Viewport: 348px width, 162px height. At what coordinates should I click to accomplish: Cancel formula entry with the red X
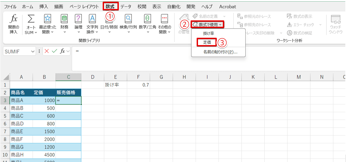pos(47,51)
